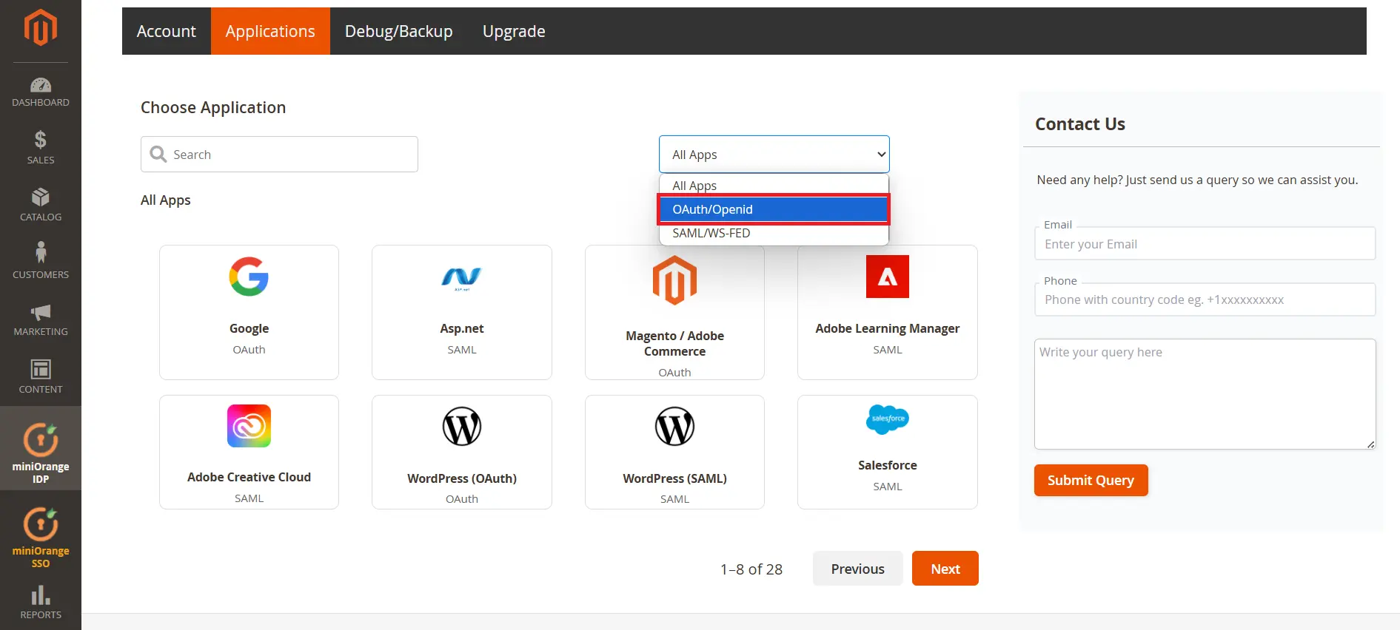
Task: Select the Asp.net logo icon
Action: [x=461, y=278]
